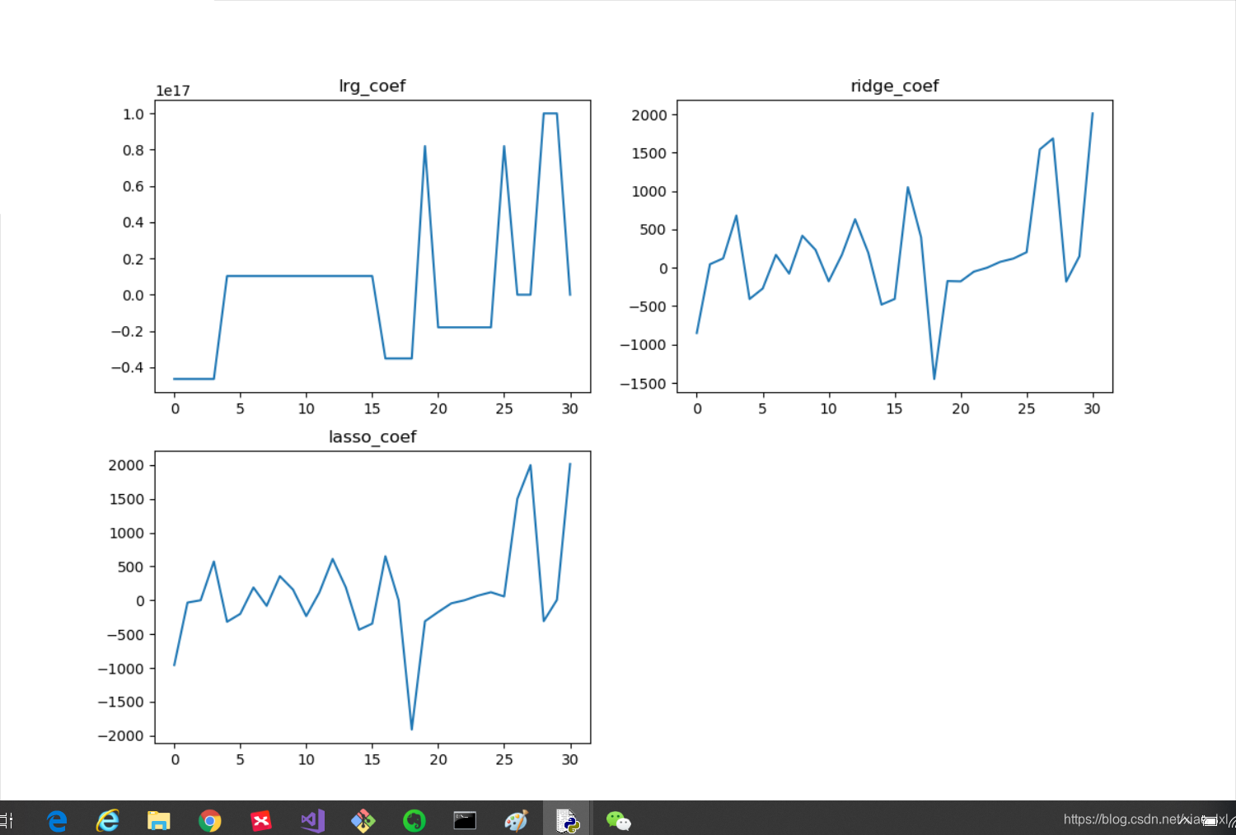Open Visual Studio from the taskbar
1236x835 pixels.
312,820
